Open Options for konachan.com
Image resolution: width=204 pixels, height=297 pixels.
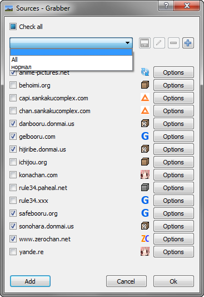(x=173, y=175)
